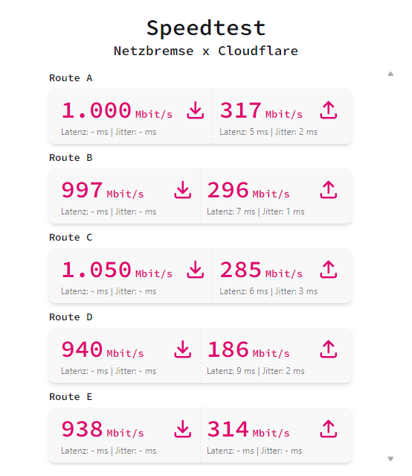Click the Route B 997 Mbit/s value
The width and height of the screenshot is (412, 476).
103,191
